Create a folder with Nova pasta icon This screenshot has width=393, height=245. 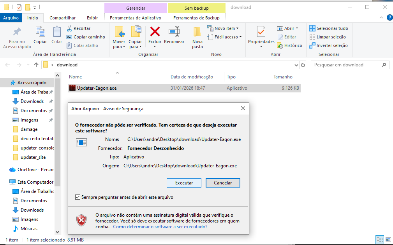click(x=197, y=32)
